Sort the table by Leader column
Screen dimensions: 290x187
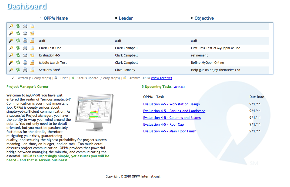tap(126, 18)
